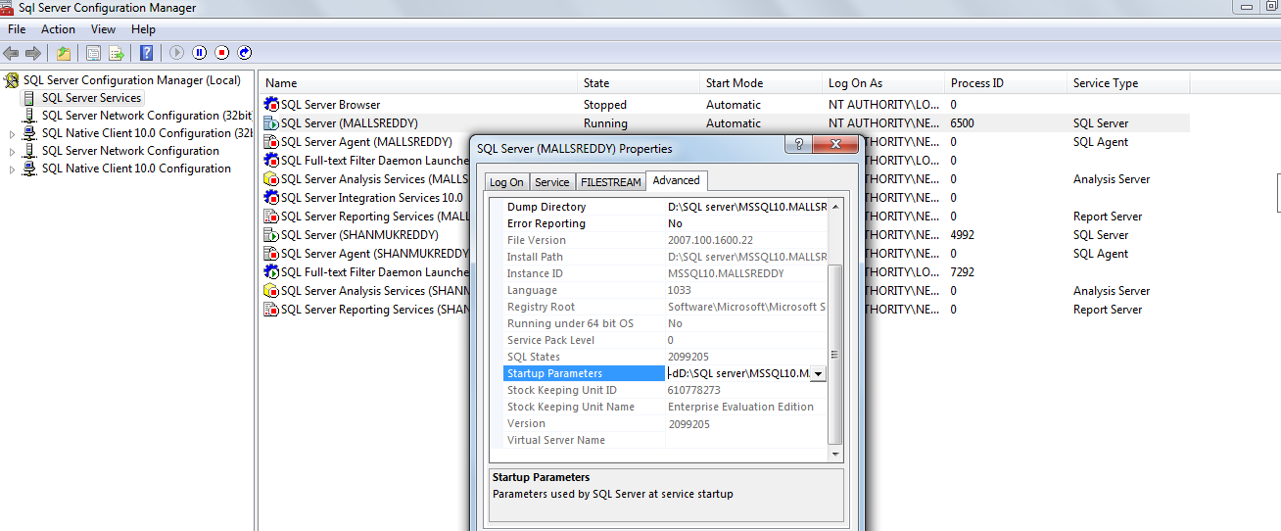Open the Properties toolbar icon
1281x531 pixels.
(94, 53)
